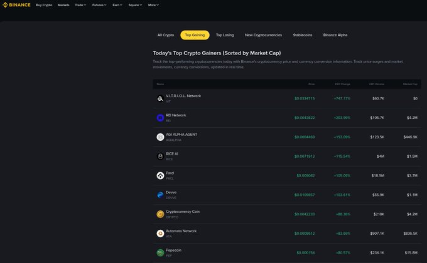This screenshot has height=263, width=427.
Task: Click the $836.5K market cap value
Action: 411,234
